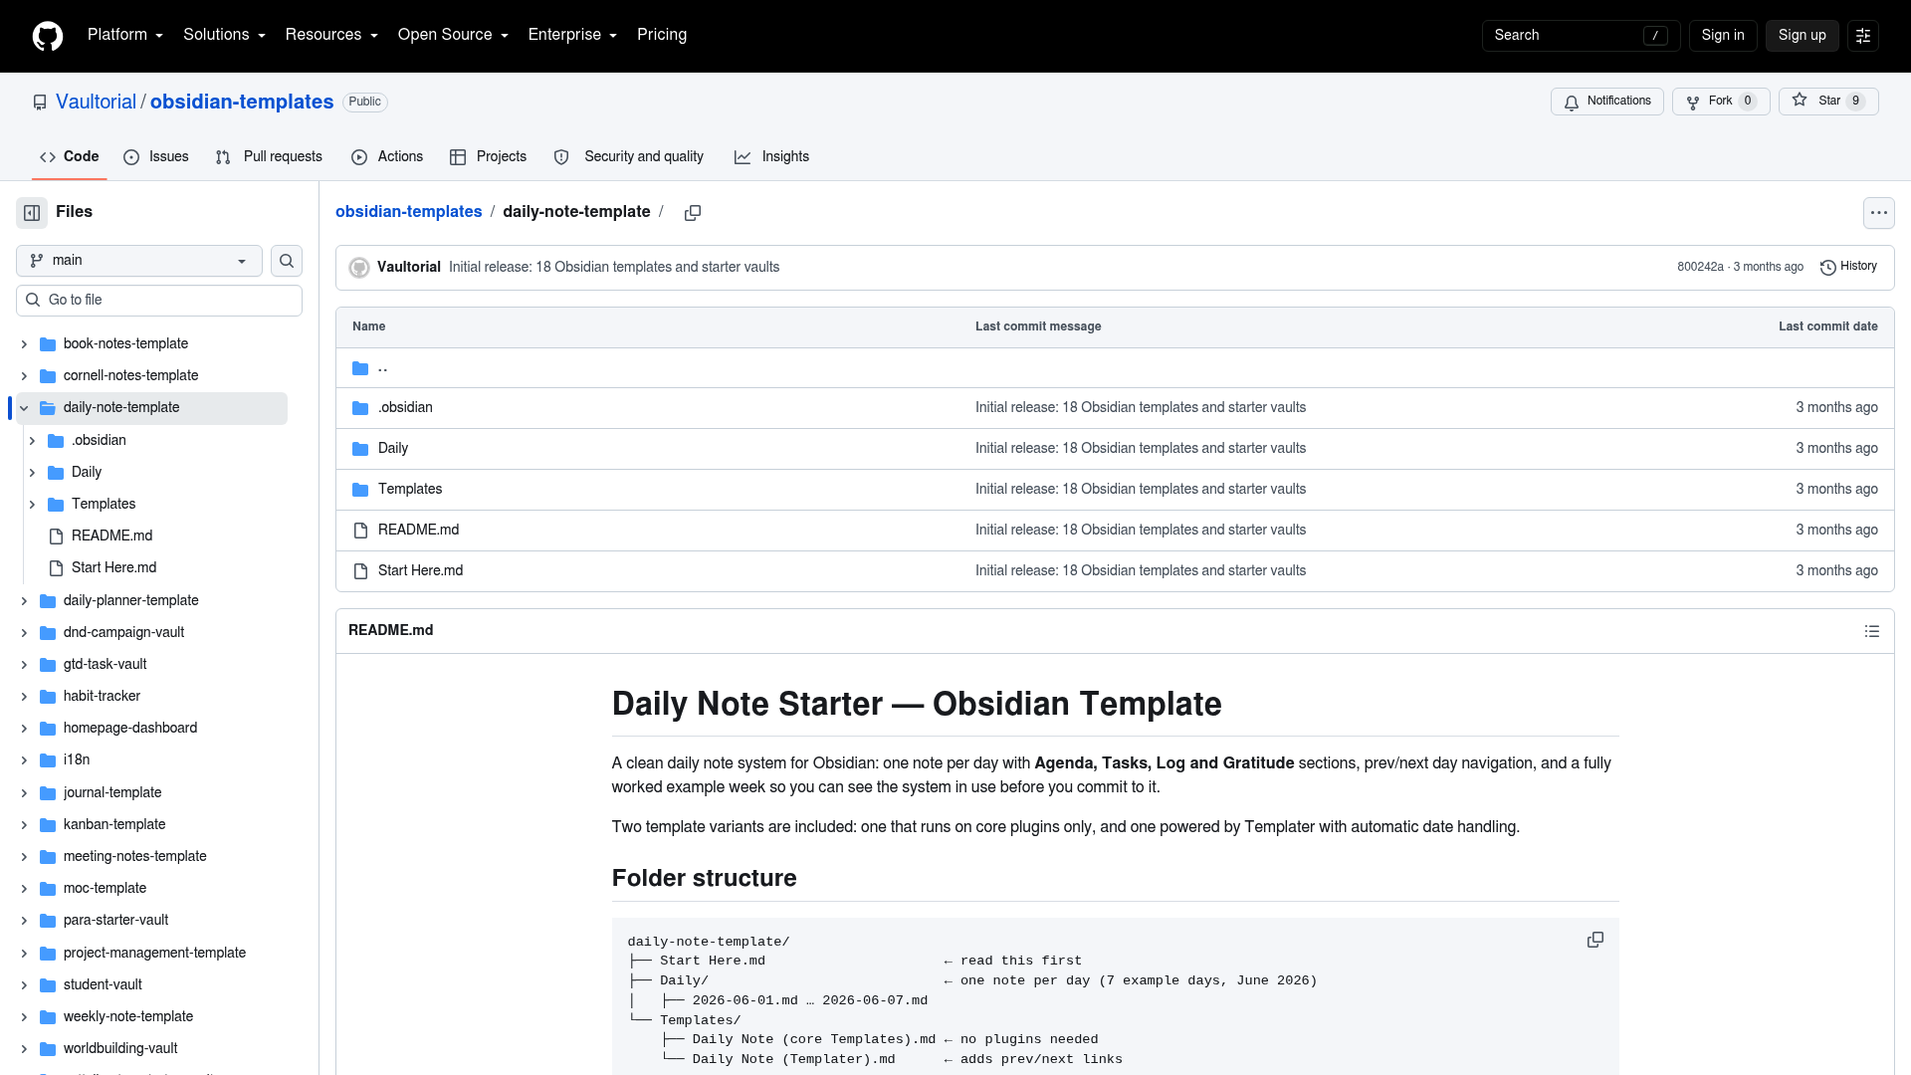Switch to the Actions tab
Screen dimensions: 1911x1075
tap(387, 157)
